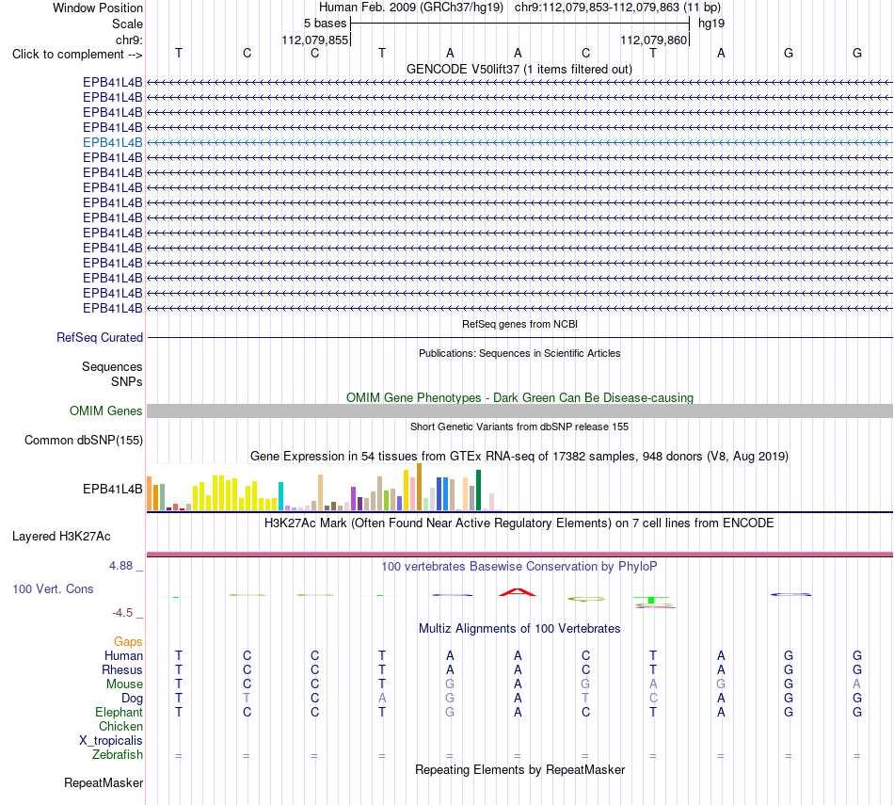The width and height of the screenshot is (894, 805).
Task: Select the Window Position track label
Action: [x=98, y=8]
